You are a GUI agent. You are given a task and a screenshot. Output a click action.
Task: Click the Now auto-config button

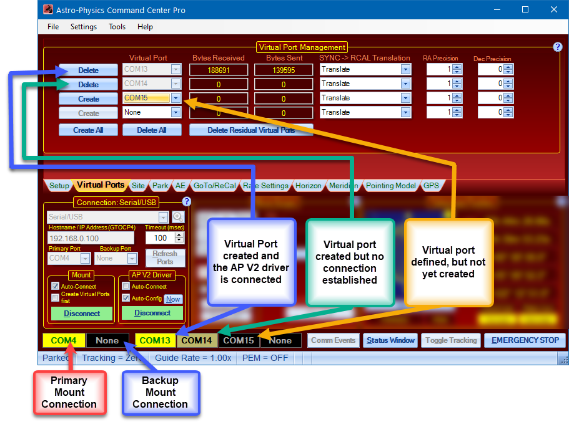(x=173, y=299)
